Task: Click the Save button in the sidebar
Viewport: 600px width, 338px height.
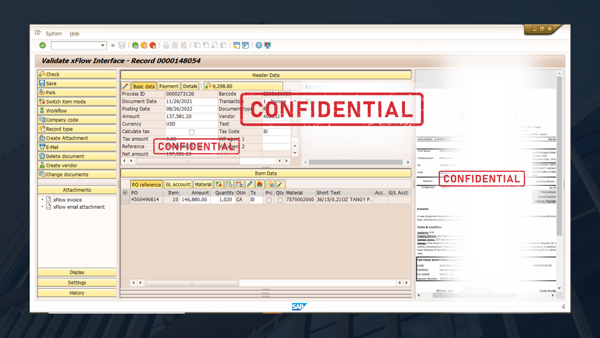Action: click(77, 83)
